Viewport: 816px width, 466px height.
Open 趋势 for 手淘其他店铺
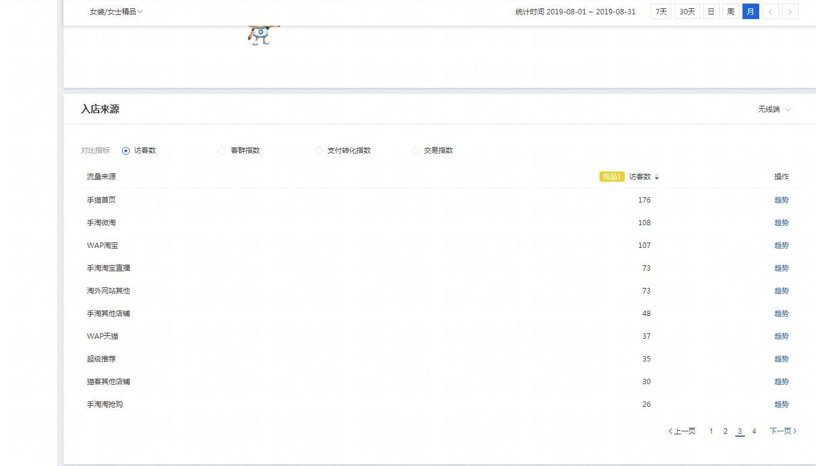(x=781, y=314)
